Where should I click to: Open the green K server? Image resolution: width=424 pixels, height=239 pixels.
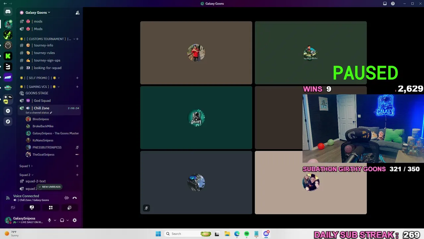8,56
